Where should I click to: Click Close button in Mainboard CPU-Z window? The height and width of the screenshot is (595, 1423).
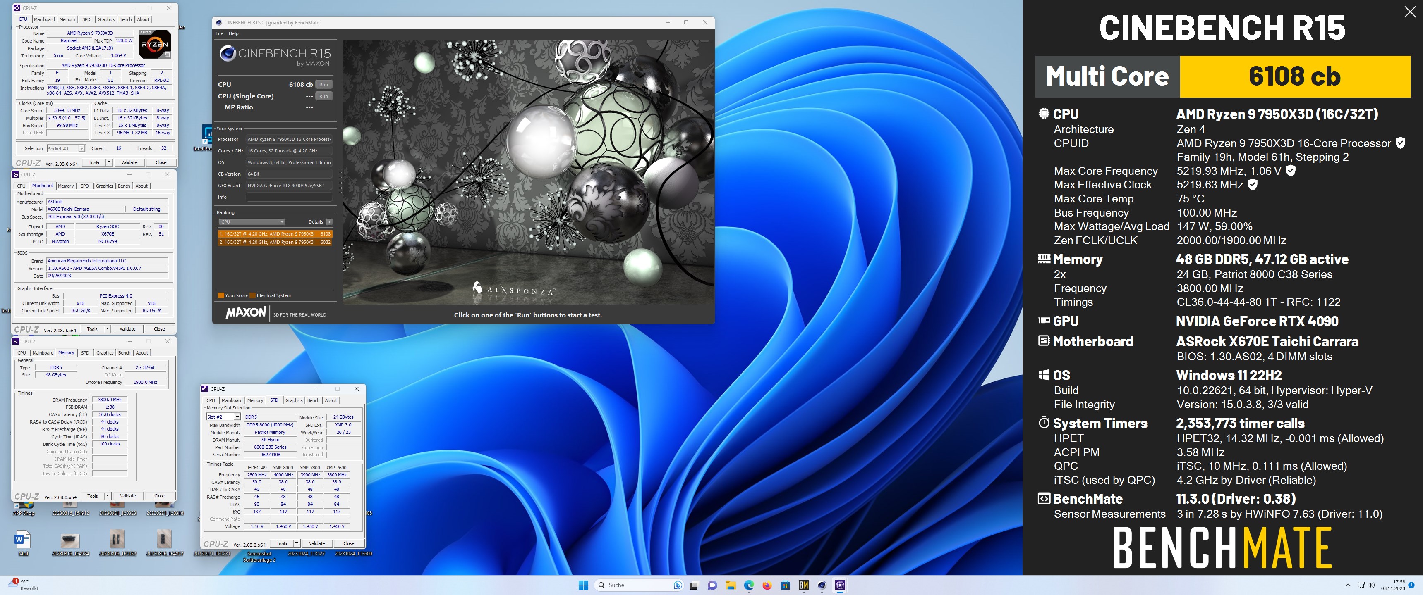tap(159, 329)
